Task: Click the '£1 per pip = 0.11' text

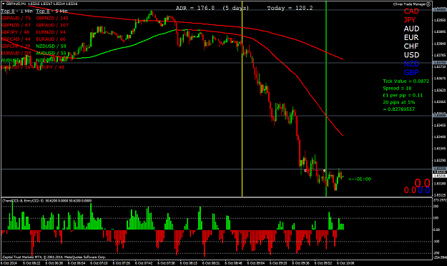Action: coord(403,95)
